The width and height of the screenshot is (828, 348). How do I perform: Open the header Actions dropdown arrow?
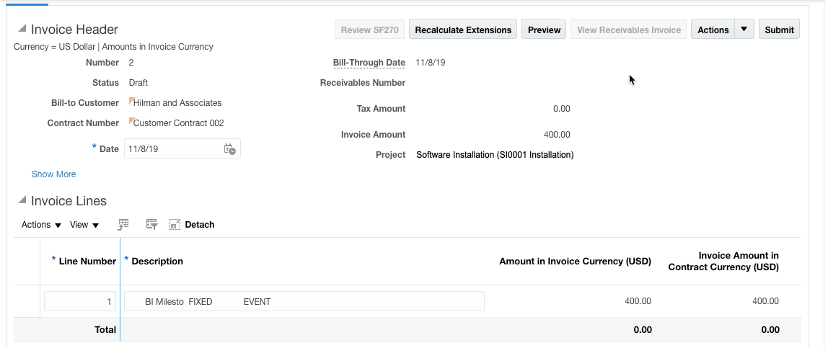click(744, 30)
